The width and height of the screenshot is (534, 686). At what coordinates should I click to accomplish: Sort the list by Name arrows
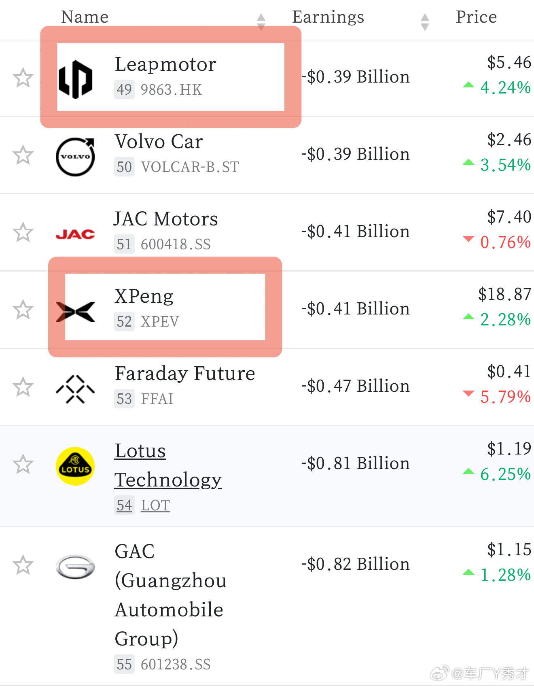click(x=261, y=22)
